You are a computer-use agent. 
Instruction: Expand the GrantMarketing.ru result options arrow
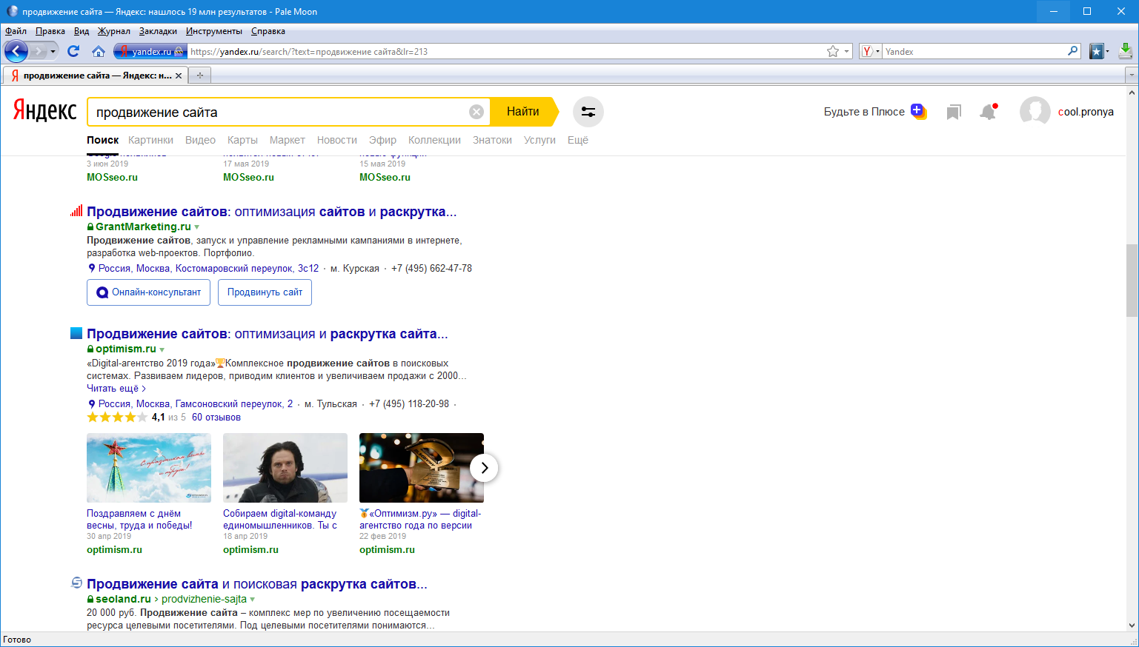(x=197, y=227)
